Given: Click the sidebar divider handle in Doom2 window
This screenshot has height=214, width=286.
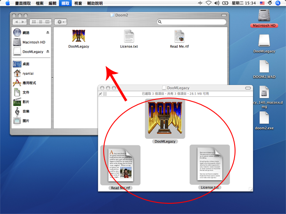Looking at the screenshot, I should point(52,78).
